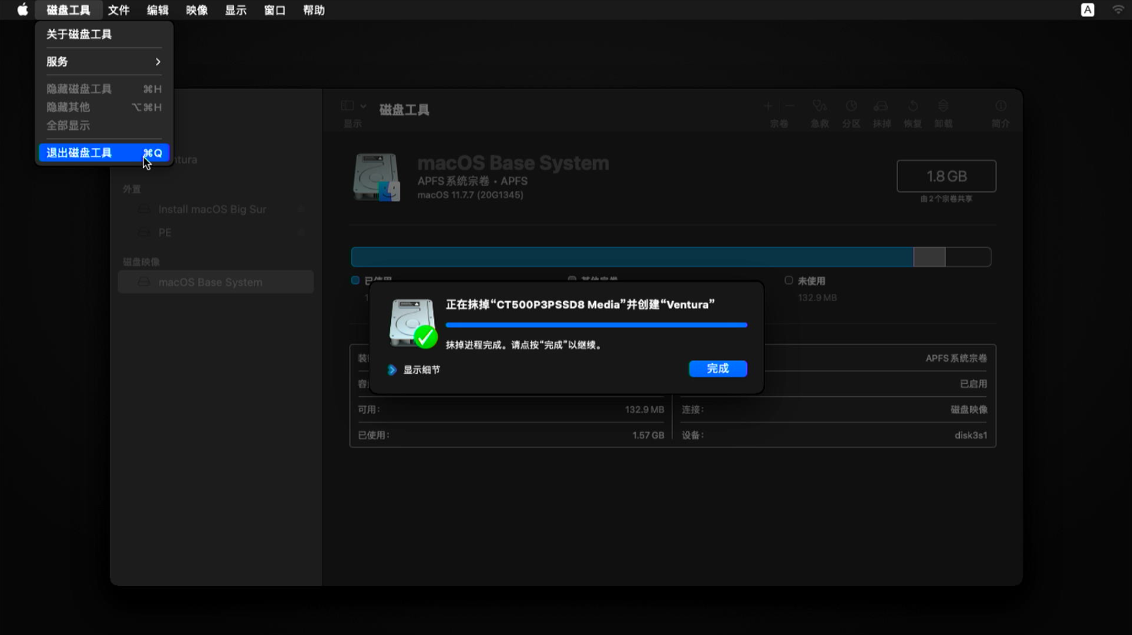Click the Wi-Fi status icon
Viewport: 1132px width, 635px height.
pos(1118,10)
